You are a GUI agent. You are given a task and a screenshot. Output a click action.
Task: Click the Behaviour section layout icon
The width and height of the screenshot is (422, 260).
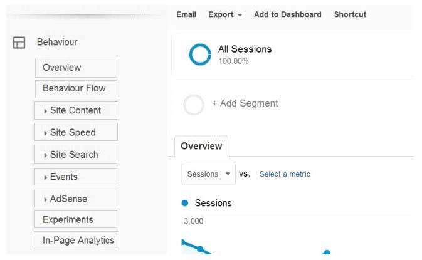point(19,43)
